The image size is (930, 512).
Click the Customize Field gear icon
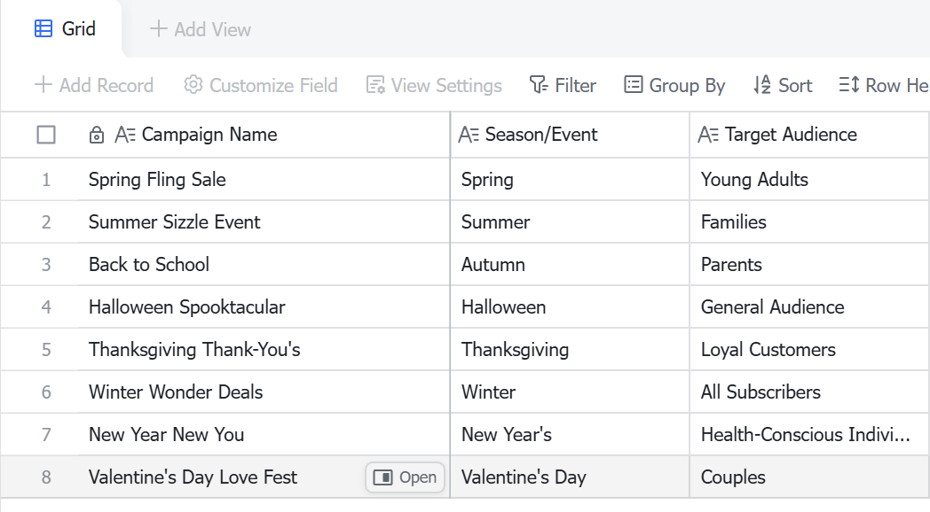(193, 85)
